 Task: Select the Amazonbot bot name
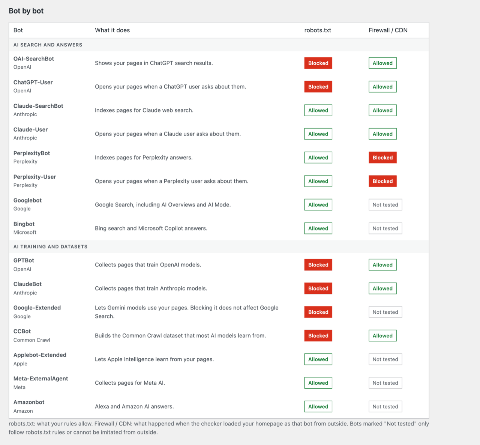pos(29,402)
